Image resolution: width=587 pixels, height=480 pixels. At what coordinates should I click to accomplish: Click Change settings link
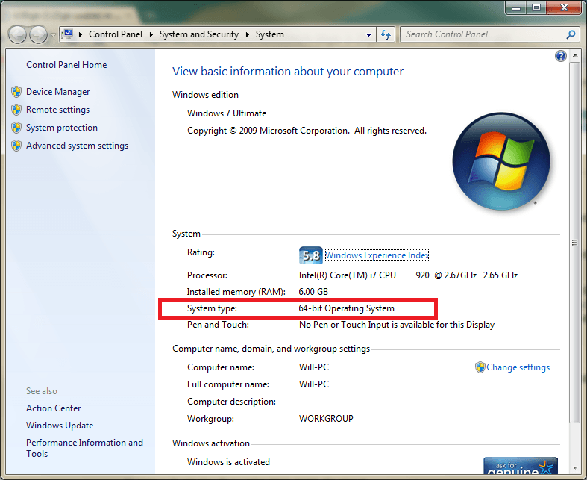518,367
